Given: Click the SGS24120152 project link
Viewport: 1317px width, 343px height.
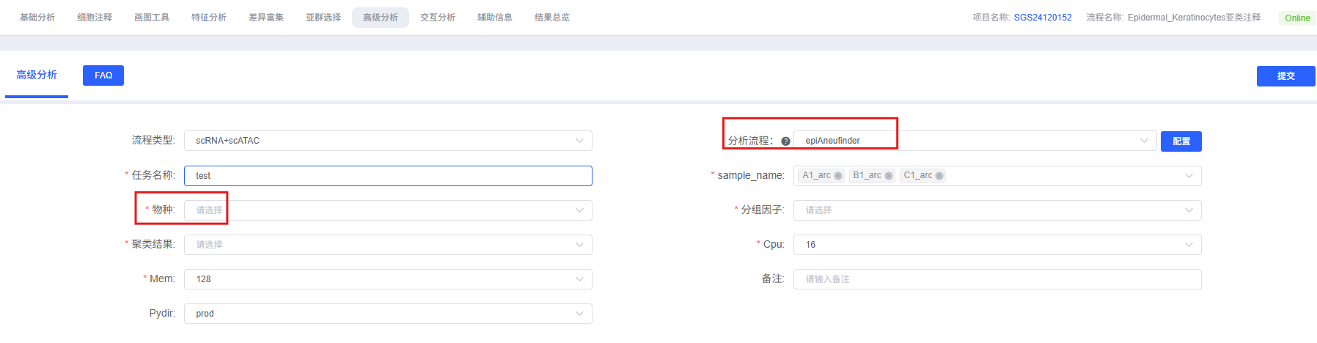Looking at the screenshot, I should [1042, 18].
